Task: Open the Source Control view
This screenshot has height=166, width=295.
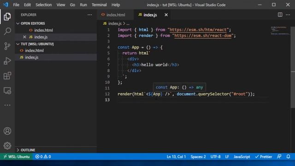Action: coord(7,46)
